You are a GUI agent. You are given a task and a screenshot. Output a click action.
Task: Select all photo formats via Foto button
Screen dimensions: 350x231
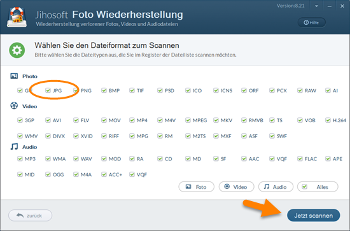click(196, 186)
